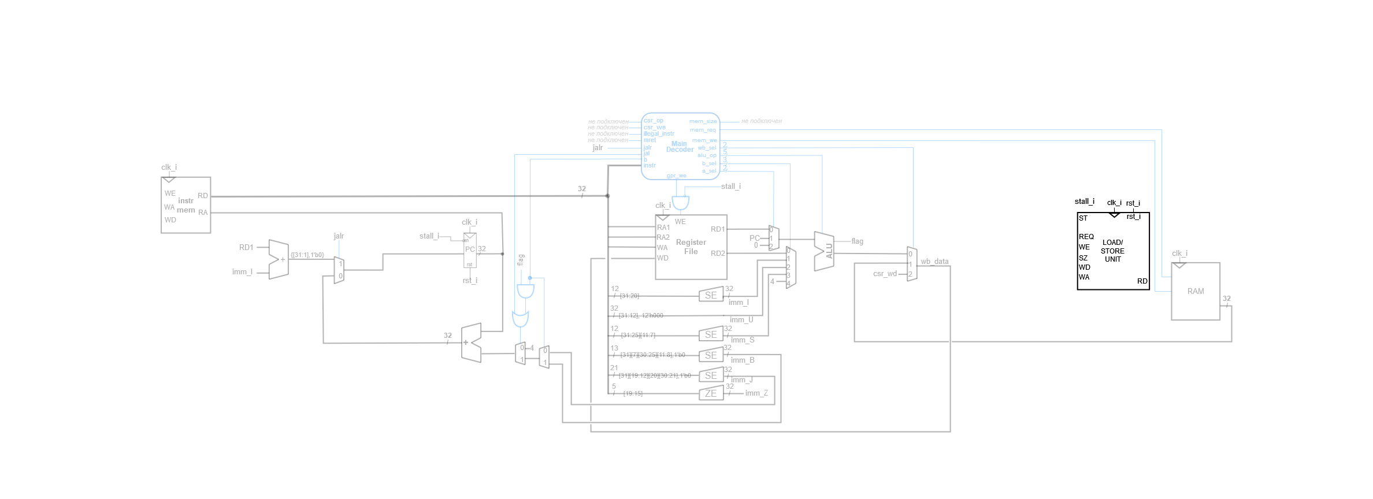This screenshot has height=499, width=1373.
Task: Click the 32-bit PC adder near the bottom
Action: [x=472, y=342]
